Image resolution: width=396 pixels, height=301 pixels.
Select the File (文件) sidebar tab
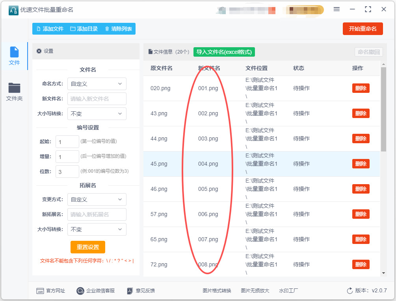(x=14, y=56)
